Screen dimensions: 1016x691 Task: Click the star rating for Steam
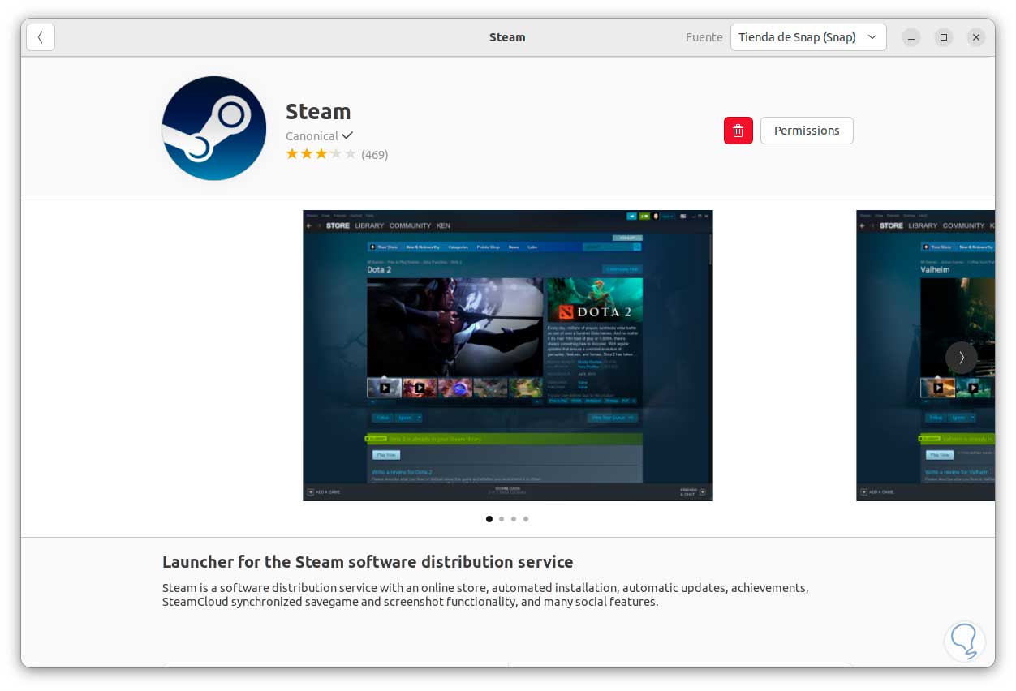coord(321,154)
